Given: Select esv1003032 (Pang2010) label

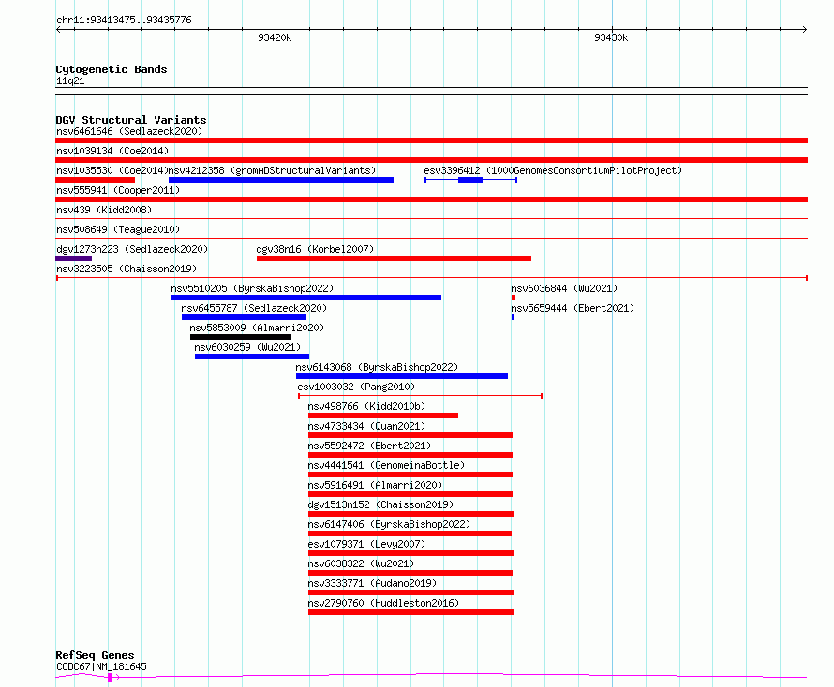Looking at the screenshot, I should [x=356, y=387].
